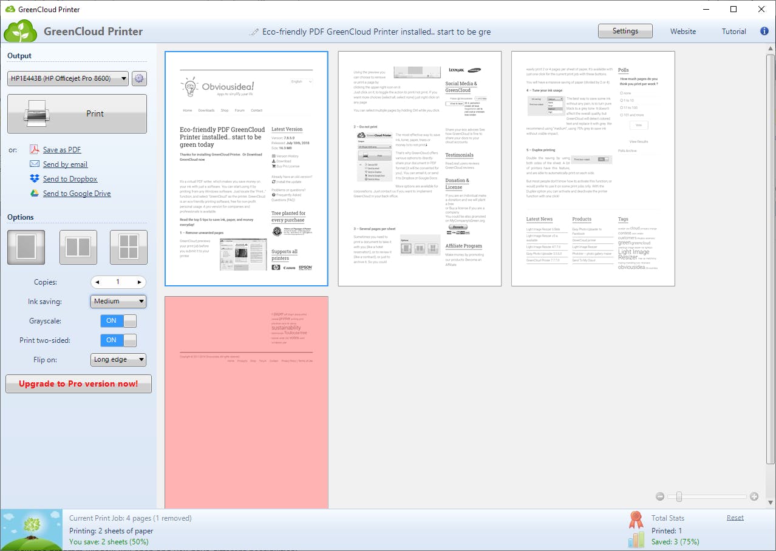Click the copies number field

[118, 282]
